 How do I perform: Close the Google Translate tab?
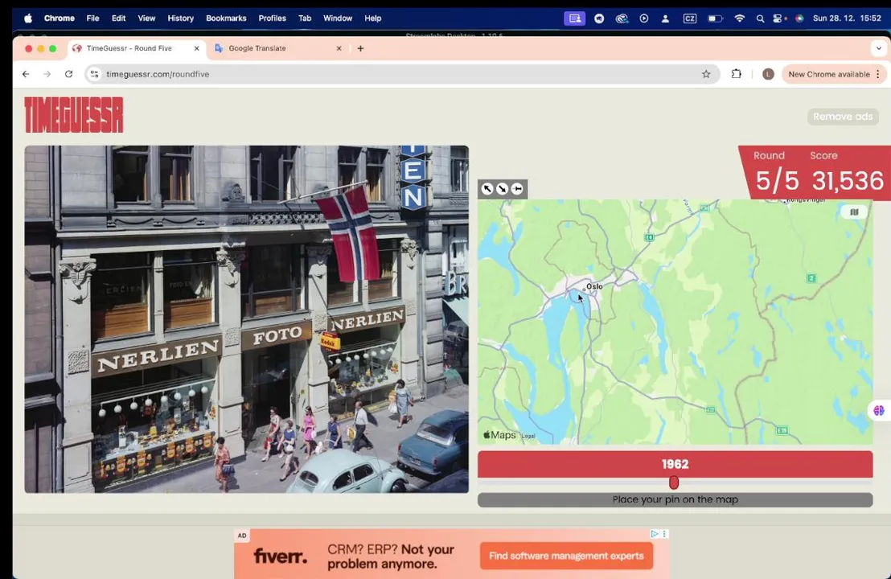(x=339, y=48)
